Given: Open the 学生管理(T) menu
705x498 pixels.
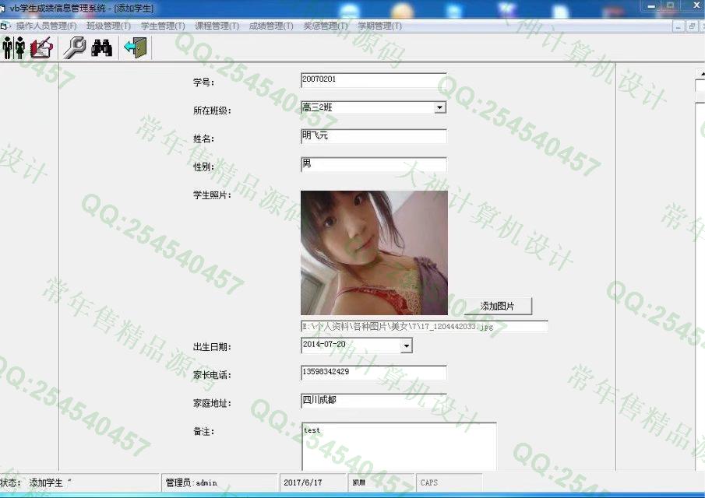Looking at the screenshot, I should pyautogui.click(x=163, y=26).
